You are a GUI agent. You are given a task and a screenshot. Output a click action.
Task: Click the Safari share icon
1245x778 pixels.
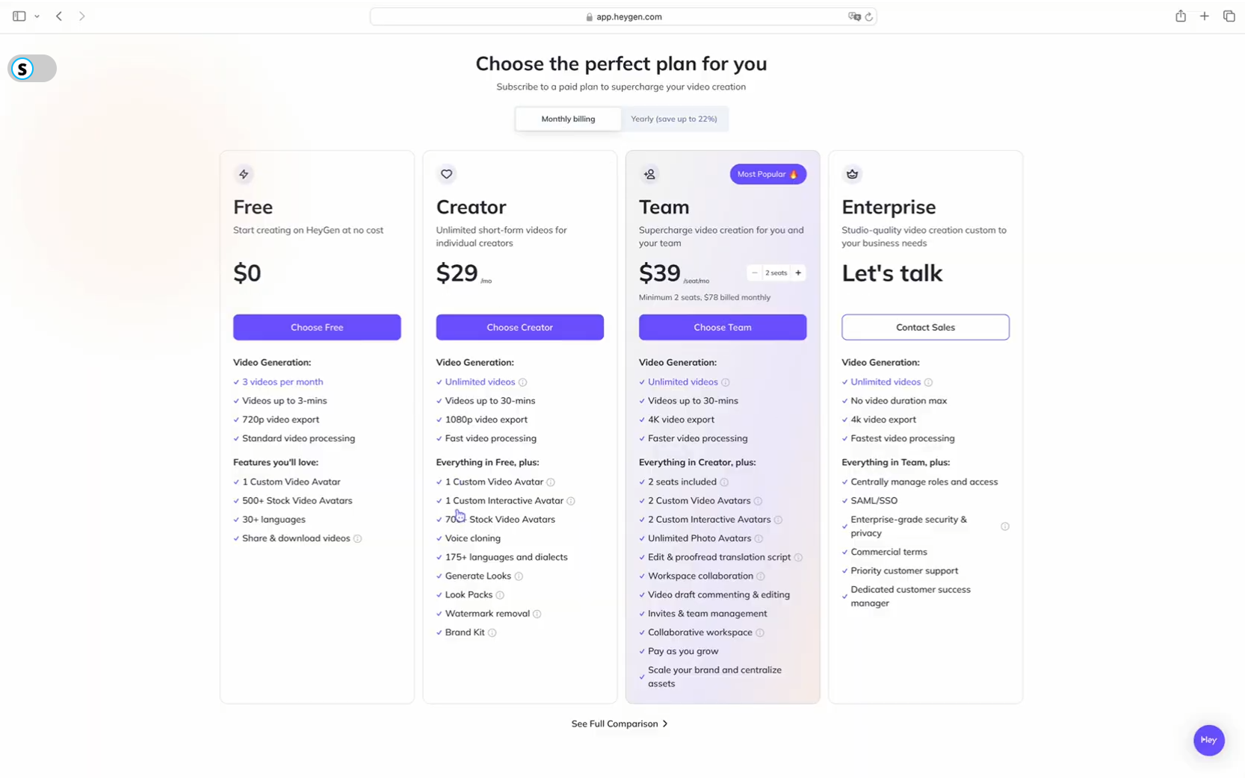coord(1181,16)
